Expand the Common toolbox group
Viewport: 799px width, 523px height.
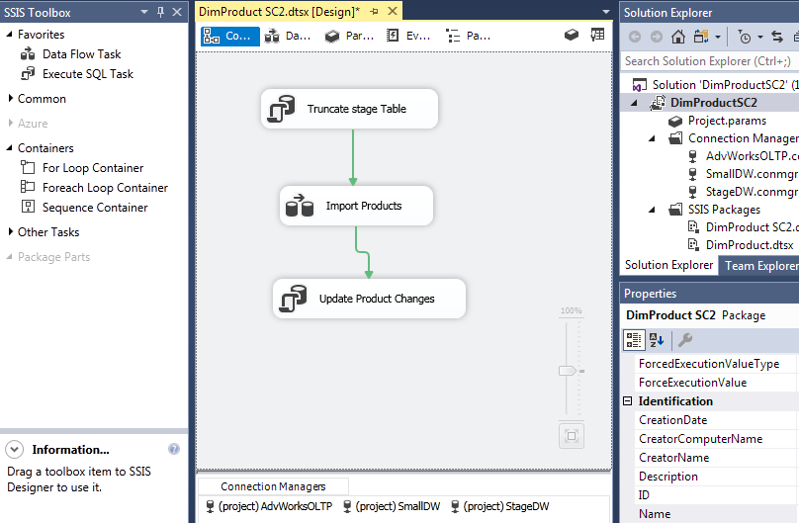click(10, 98)
